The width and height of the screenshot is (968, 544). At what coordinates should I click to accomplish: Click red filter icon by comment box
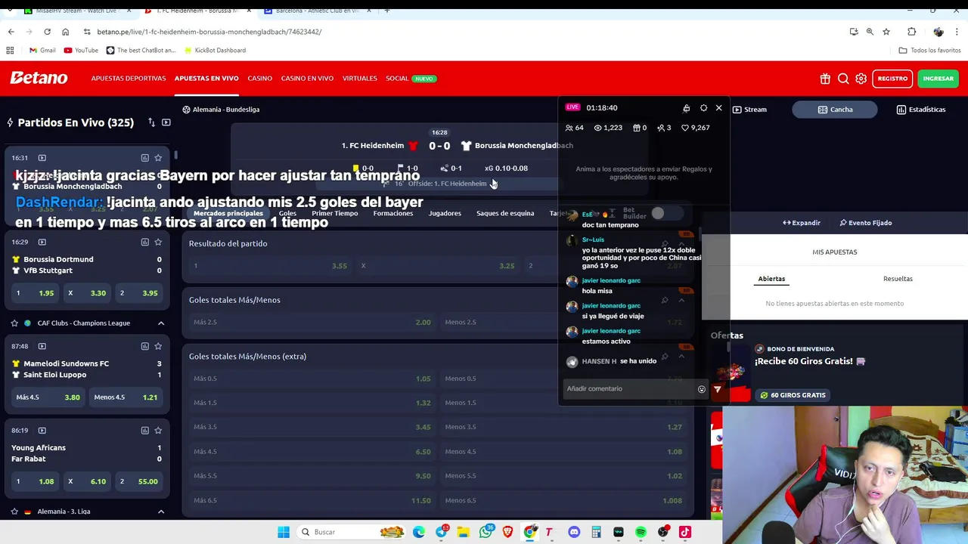pos(717,390)
